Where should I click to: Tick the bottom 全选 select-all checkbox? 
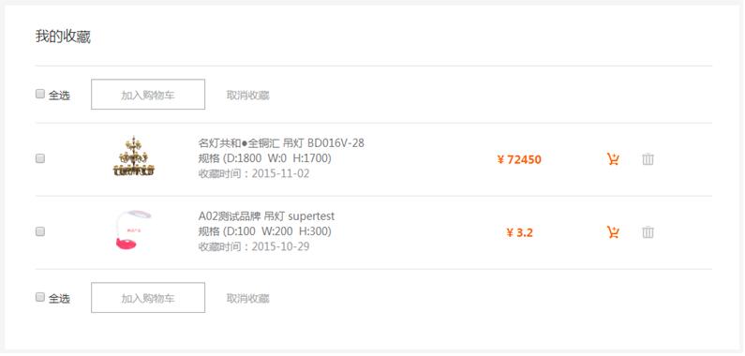click(40, 298)
